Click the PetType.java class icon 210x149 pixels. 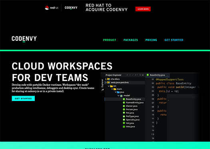click(124, 116)
